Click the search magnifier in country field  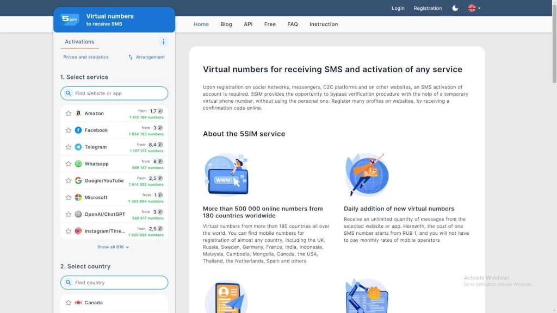68,283
